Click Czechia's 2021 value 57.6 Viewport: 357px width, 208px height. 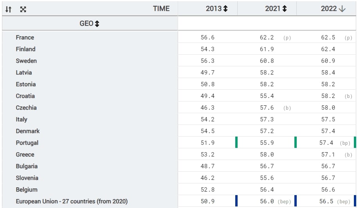tap(267, 108)
